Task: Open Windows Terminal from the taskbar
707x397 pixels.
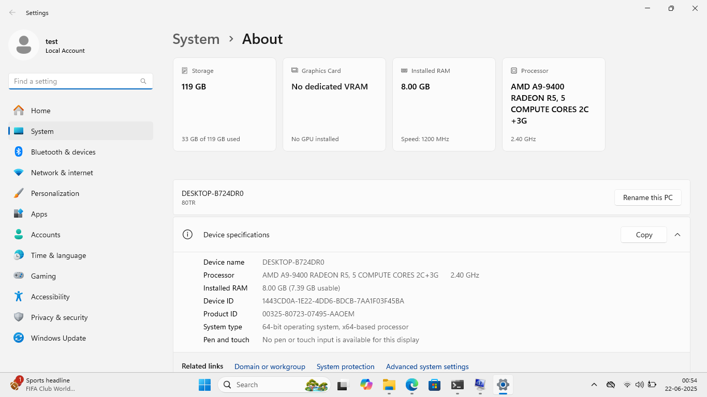Action: coord(456,385)
